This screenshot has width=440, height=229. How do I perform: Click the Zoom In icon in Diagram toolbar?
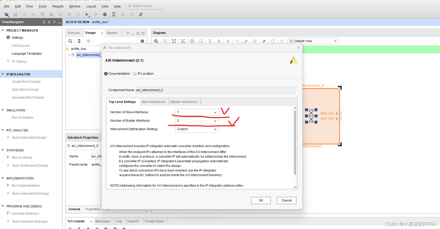pos(156,41)
